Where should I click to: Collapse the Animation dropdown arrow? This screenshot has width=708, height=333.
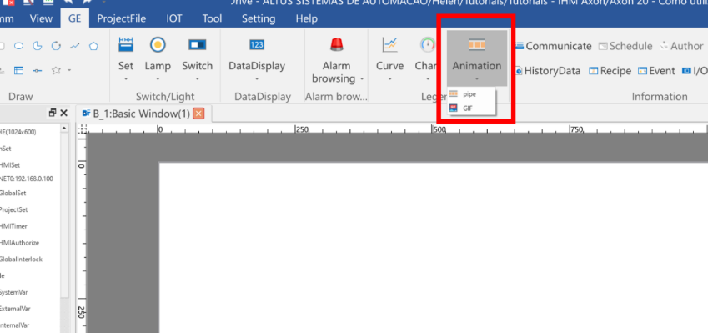coord(477,79)
